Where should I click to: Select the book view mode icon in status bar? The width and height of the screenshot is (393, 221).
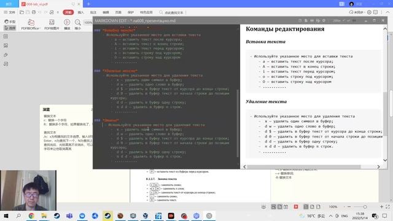tap(286, 207)
